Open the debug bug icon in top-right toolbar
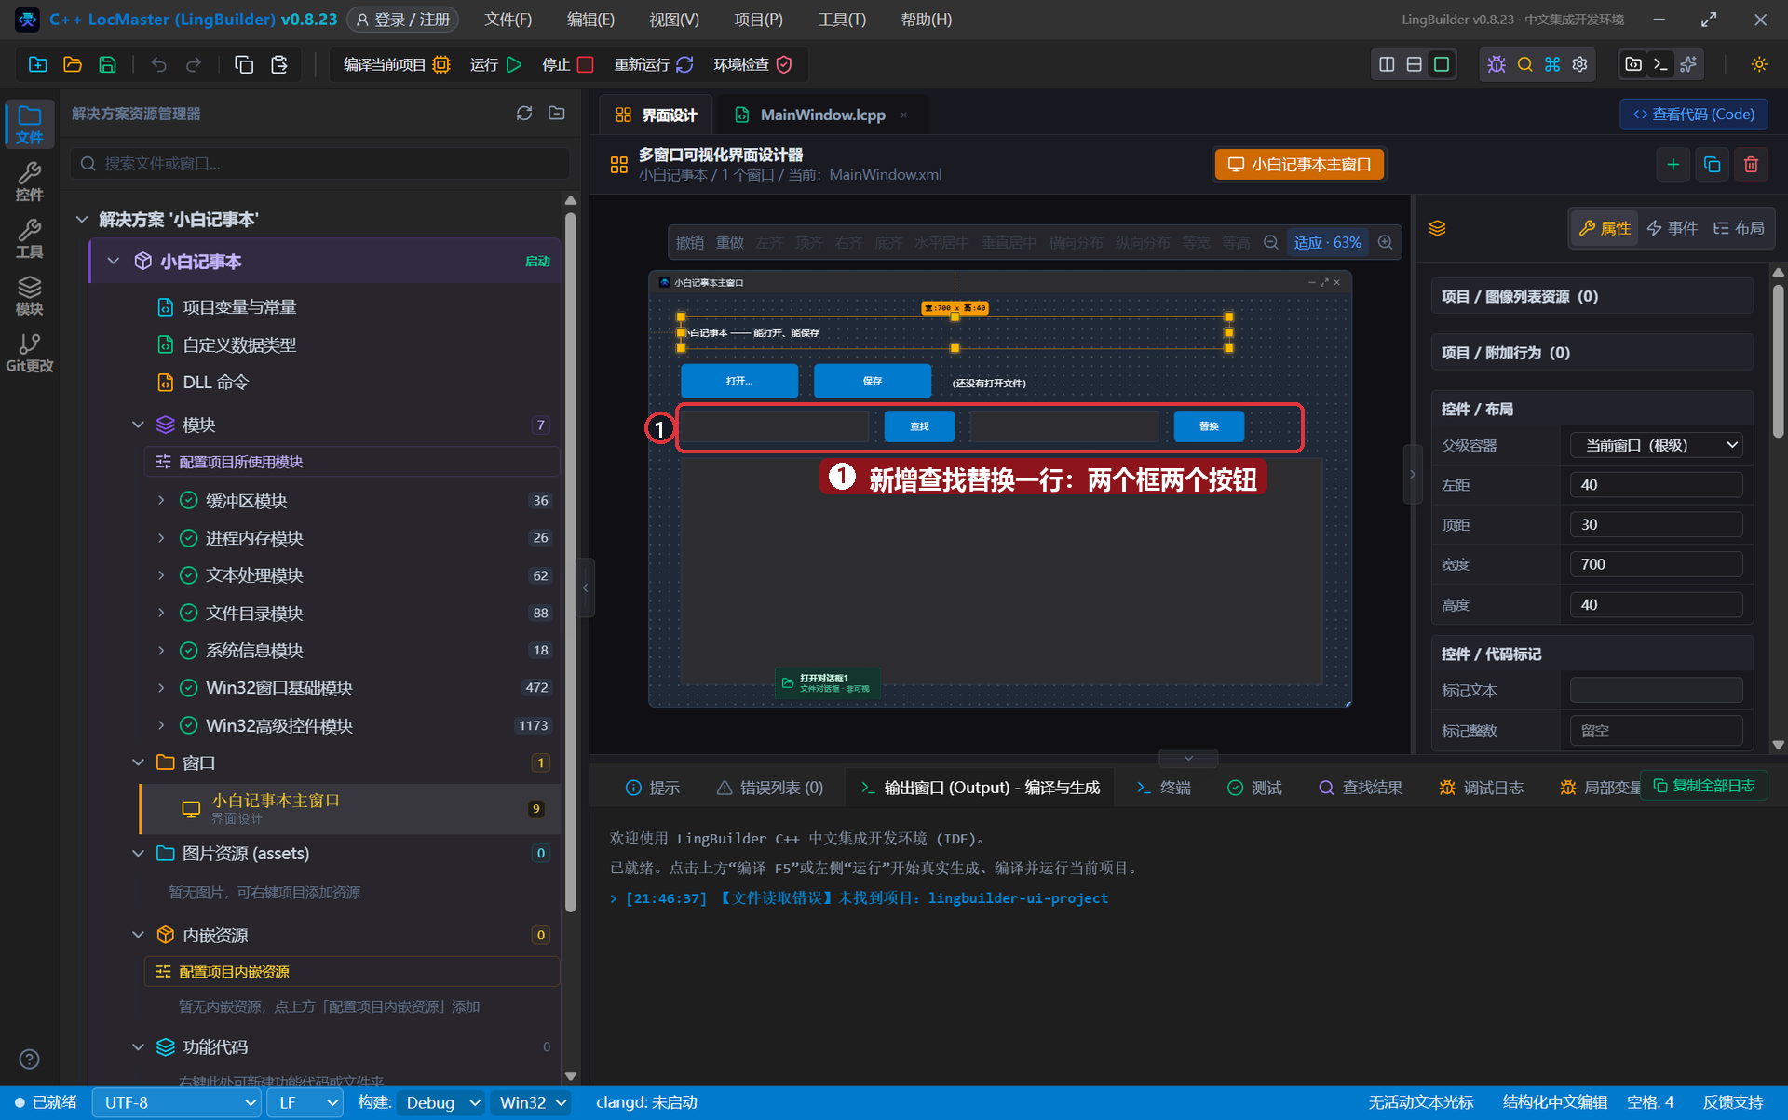This screenshot has height=1120, width=1788. [x=1497, y=64]
